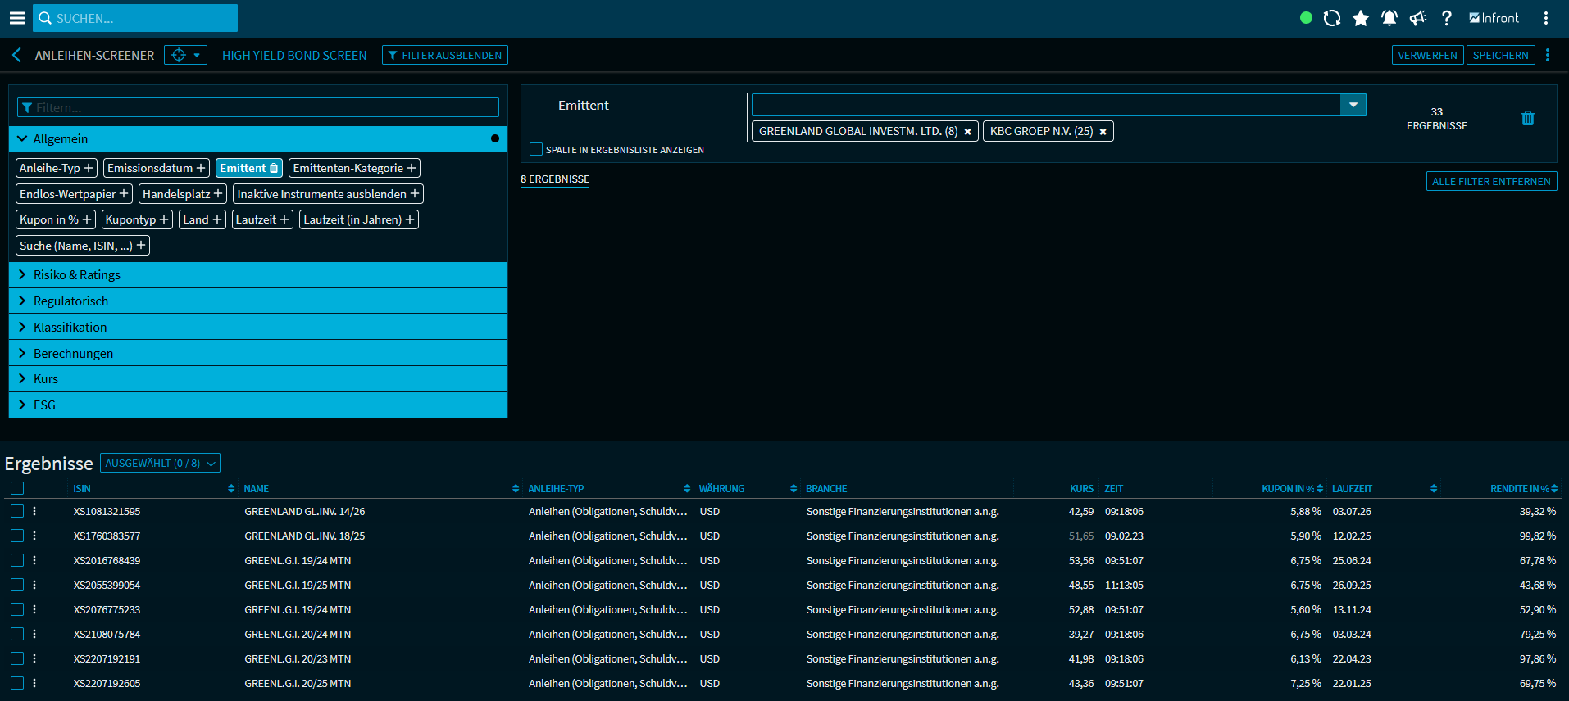Select row checkbox for XS1081321595

tap(17, 511)
